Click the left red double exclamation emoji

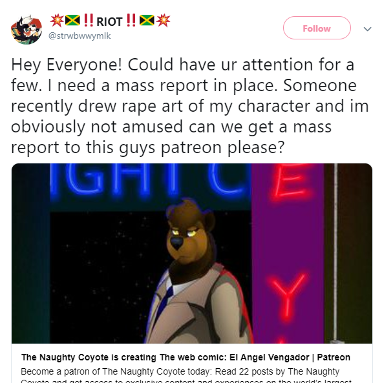tap(88, 20)
